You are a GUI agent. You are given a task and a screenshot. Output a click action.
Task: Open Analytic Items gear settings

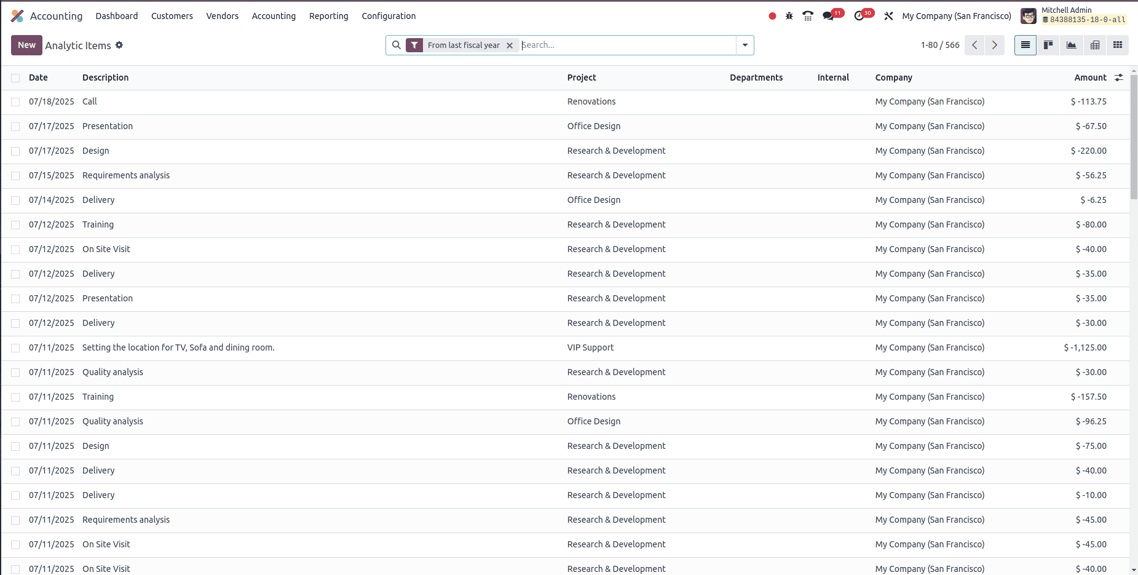[119, 45]
